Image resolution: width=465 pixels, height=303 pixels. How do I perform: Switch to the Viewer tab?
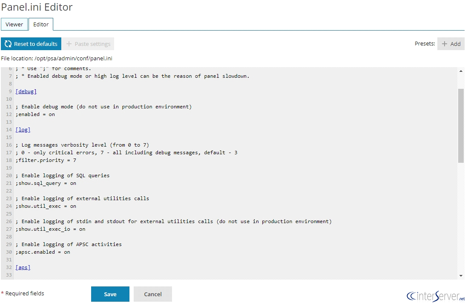pos(14,24)
